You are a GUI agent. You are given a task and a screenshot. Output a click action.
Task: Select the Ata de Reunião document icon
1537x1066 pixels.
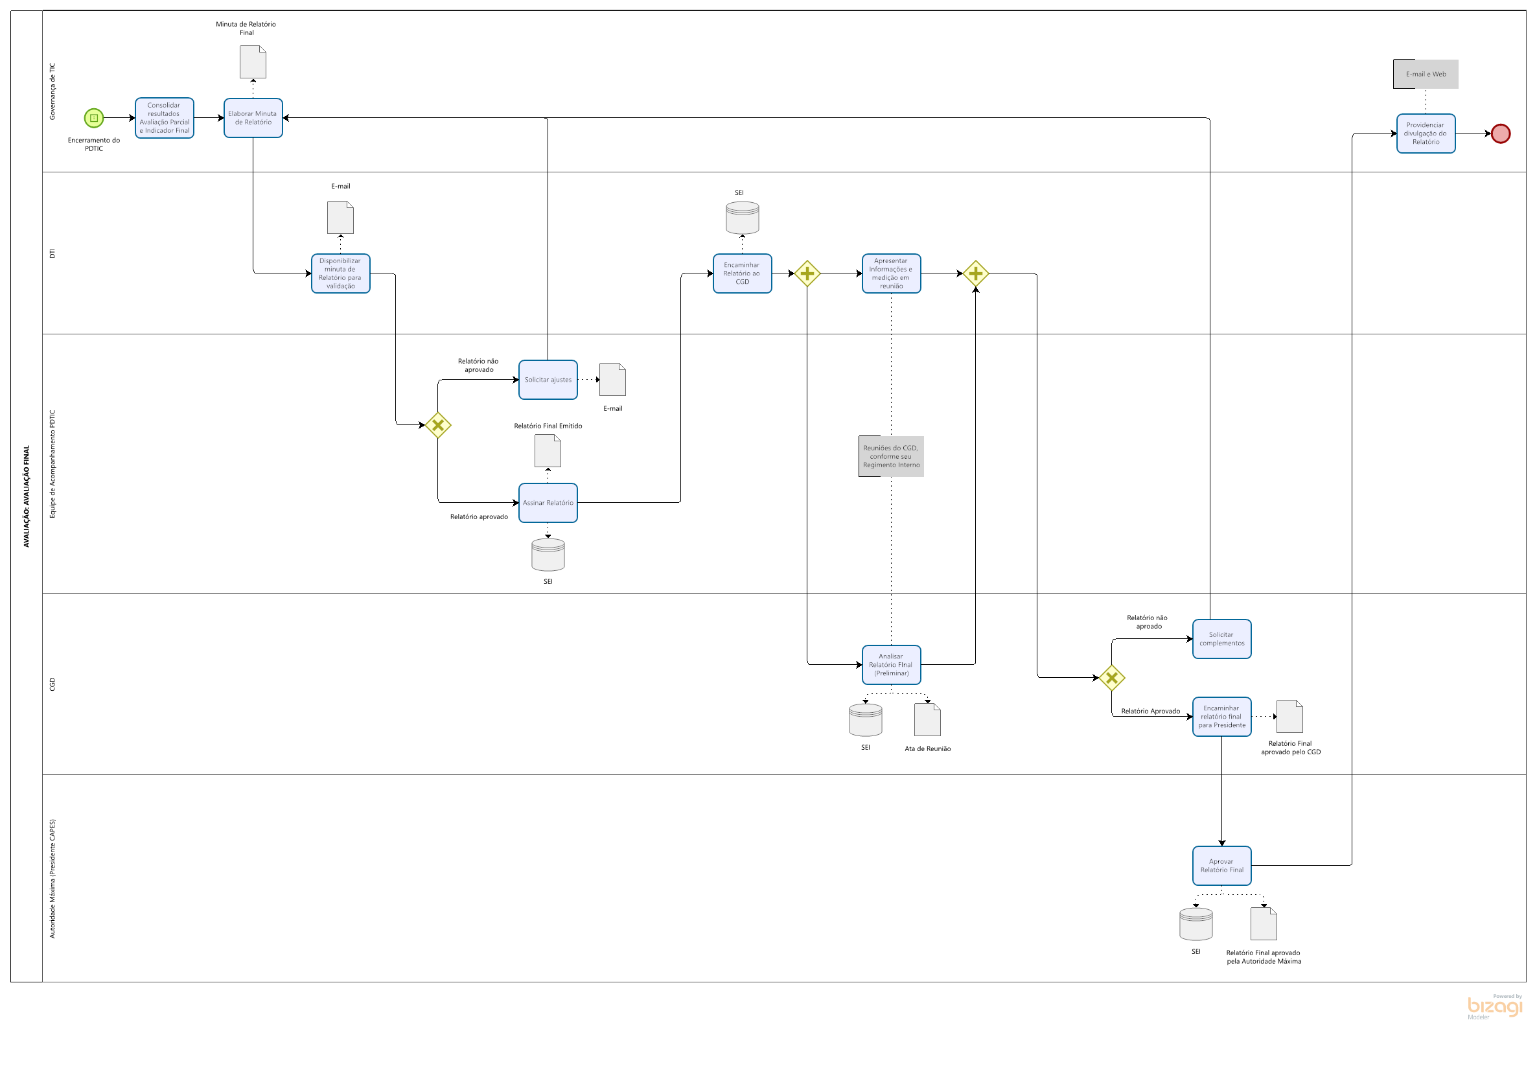pyautogui.click(x=927, y=719)
